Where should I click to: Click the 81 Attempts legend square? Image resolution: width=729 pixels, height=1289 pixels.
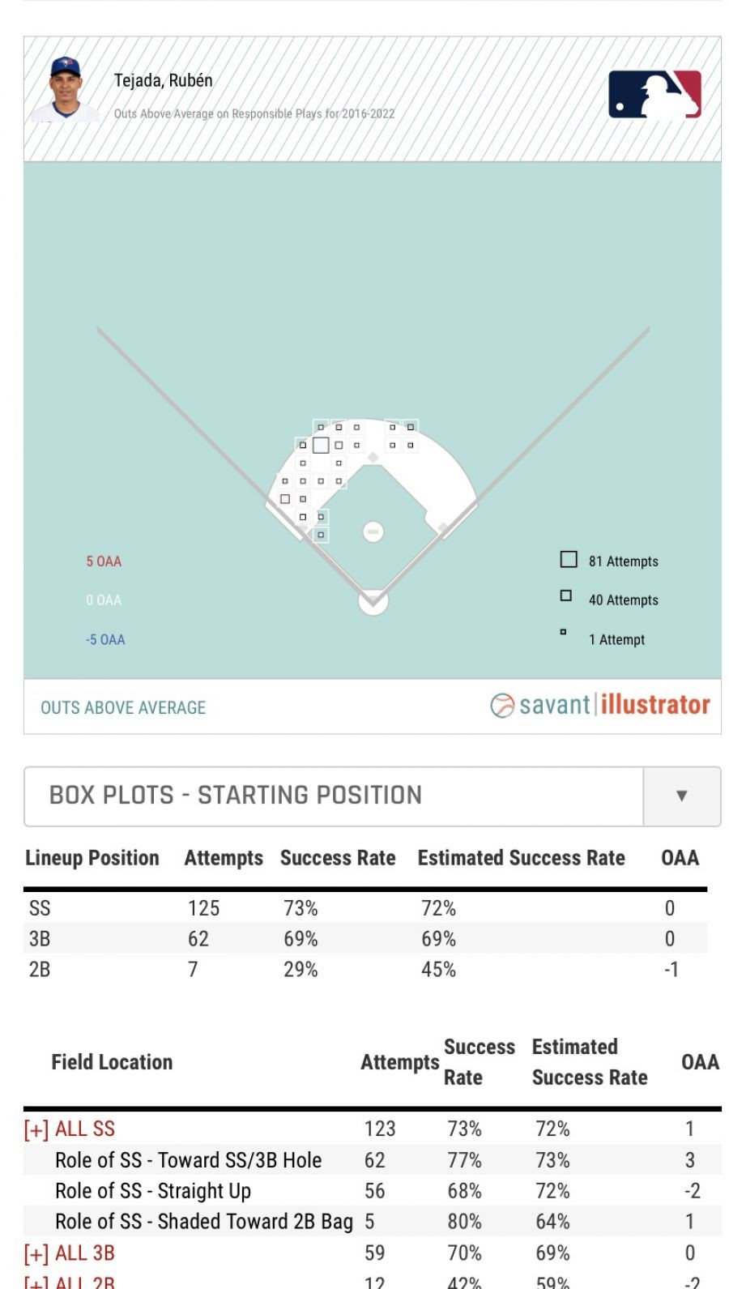point(569,560)
